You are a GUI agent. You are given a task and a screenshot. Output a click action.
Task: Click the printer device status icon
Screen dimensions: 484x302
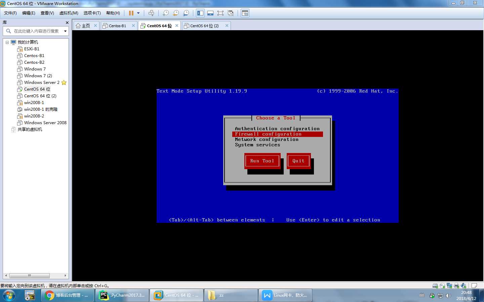pyautogui.click(x=456, y=286)
